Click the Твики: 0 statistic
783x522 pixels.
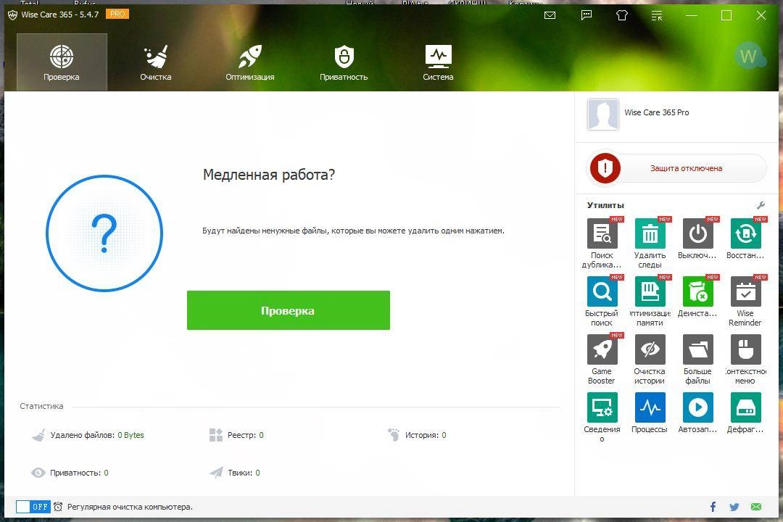235,473
